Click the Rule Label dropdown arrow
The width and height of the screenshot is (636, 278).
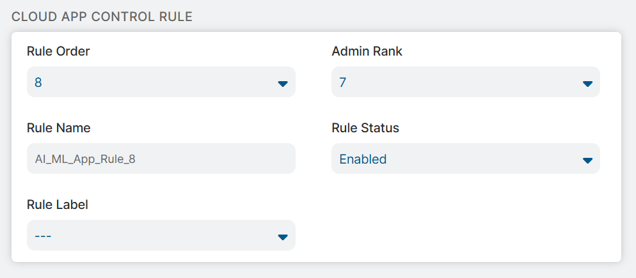[x=283, y=237]
